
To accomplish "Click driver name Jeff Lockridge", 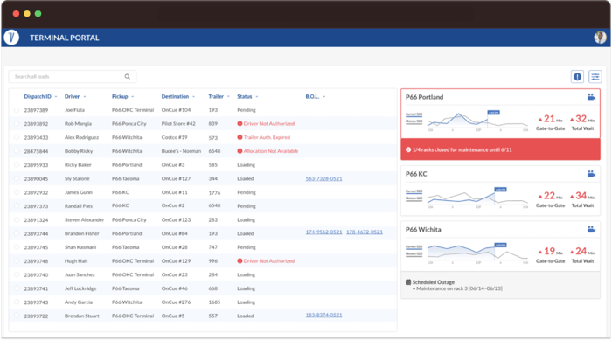I will [x=80, y=288].
